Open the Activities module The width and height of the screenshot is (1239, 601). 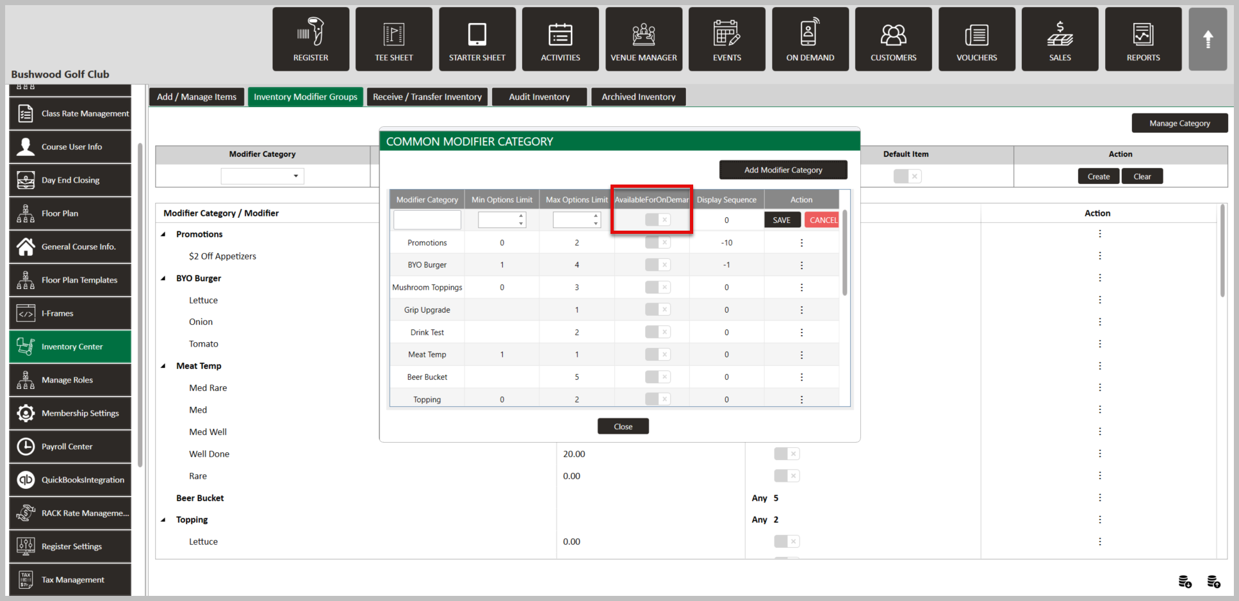(561, 39)
